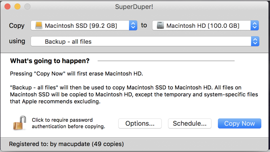
Task: Minimize the window using the yellow button
Action: point(17,7)
